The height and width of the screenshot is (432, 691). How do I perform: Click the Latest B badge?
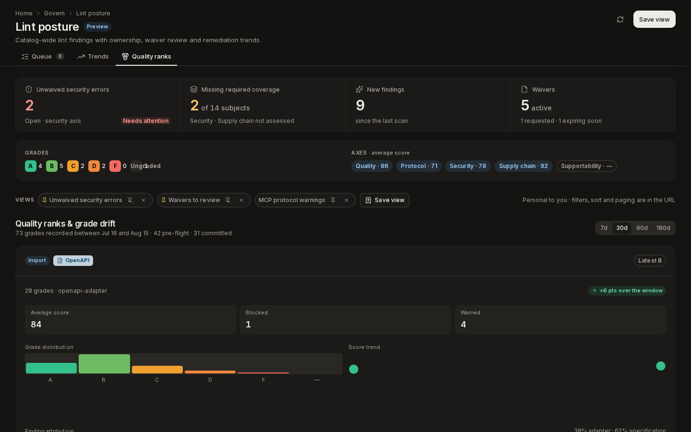click(x=650, y=261)
